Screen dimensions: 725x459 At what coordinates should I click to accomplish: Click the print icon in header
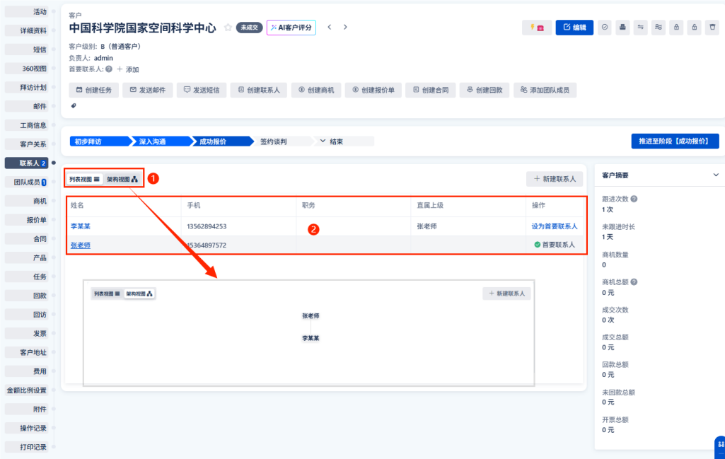point(622,28)
